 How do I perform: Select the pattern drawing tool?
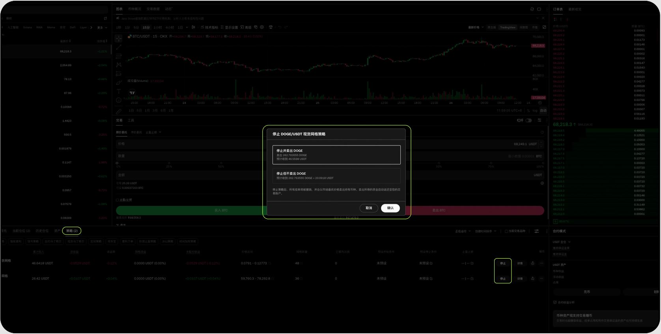coord(118,65)
